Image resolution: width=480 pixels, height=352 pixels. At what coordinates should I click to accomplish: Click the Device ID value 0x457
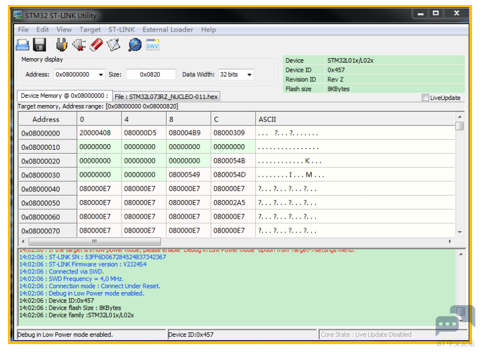tap(336, 70)
